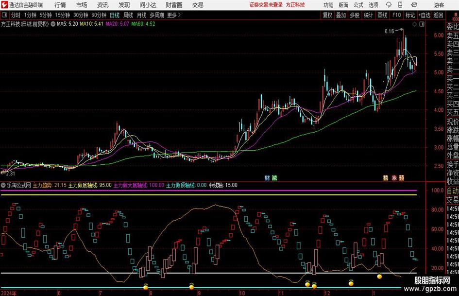Viewport: 459px width, 296px height.
Task: Open the 资讯 menu
Action: (x=103, y=5)
